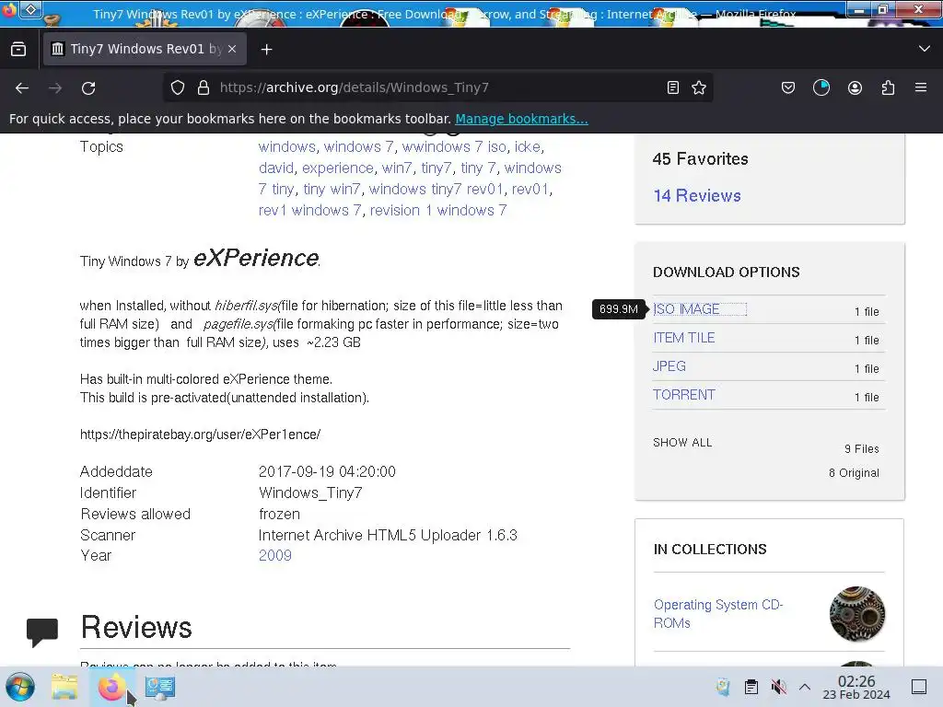Screen dimensions: 943x707
Task: Open the tracking protection shield icon
Action: (x=178, y=87)
